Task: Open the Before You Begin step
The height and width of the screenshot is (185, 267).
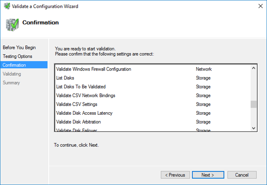Action: pos(19,48)
